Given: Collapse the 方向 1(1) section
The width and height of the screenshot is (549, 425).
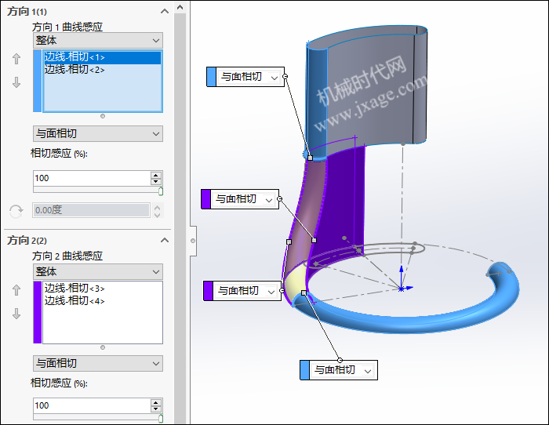Looking at the screenshot, I should tap(165, 11).
